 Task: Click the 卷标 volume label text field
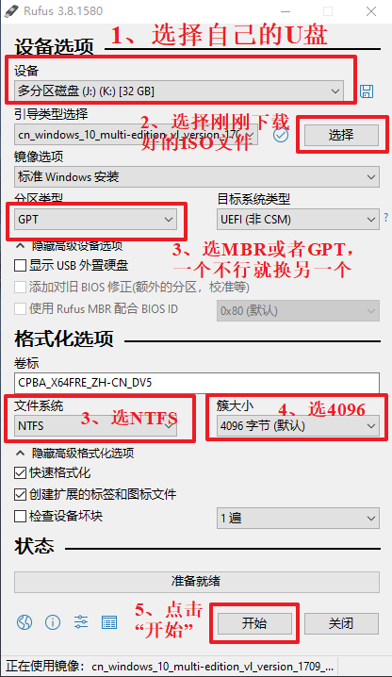point(197,383)
